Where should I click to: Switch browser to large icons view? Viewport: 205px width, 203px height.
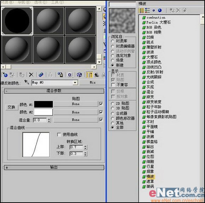click(160, 10)
